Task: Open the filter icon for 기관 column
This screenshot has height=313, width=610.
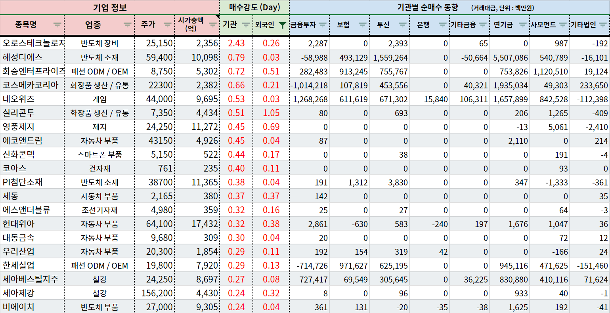Action: tap(246, 25)
